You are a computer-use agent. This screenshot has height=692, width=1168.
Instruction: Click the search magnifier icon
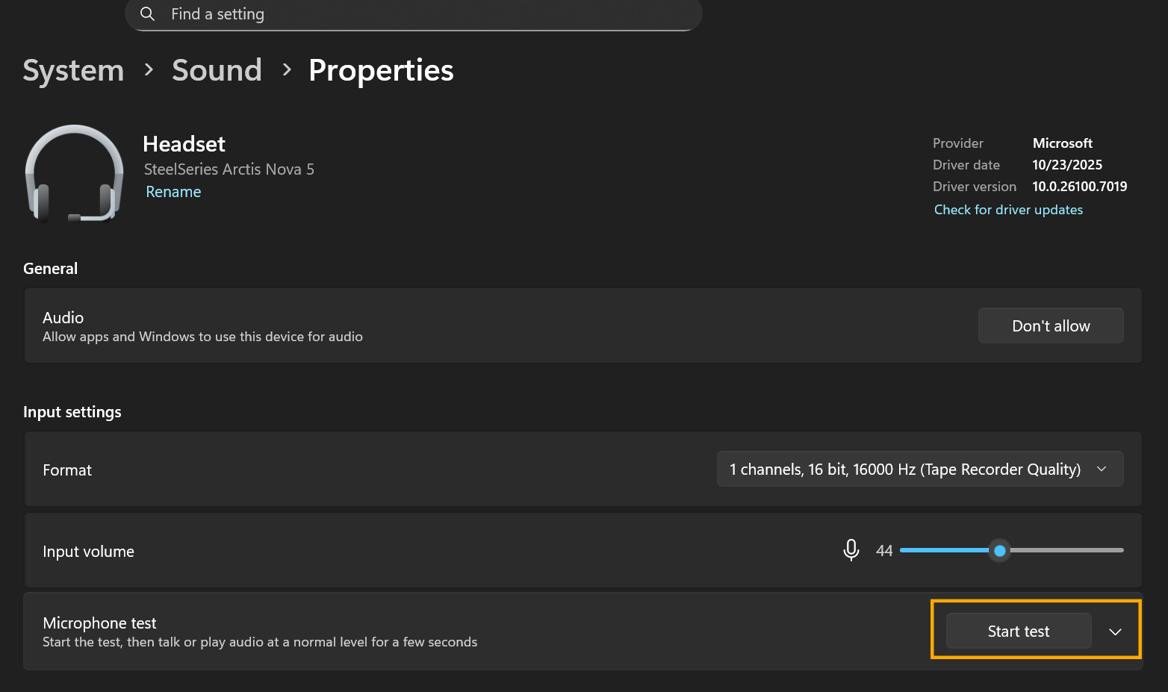pos(147,14)
